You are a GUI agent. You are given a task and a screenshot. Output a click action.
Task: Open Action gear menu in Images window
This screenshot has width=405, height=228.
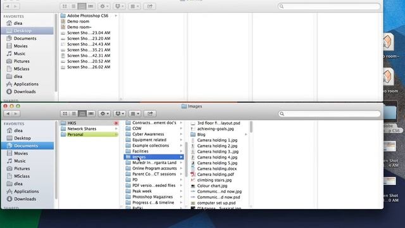pyautogui.click(x=104, y=114)
